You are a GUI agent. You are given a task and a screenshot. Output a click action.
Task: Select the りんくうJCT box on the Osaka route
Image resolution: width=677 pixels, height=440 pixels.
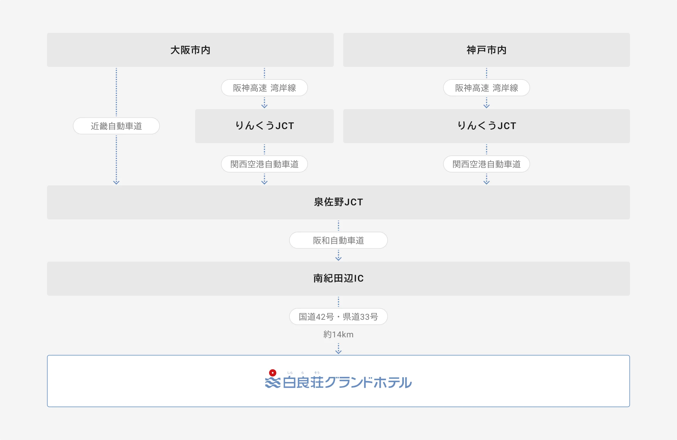tap(264, 126)
